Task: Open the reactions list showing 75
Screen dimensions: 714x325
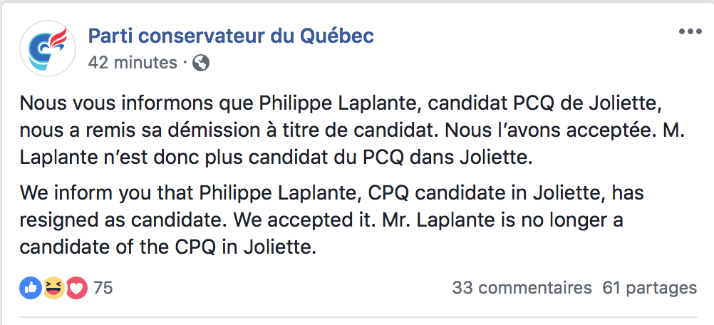Action: pyautogui.click(x=103, y=288)
